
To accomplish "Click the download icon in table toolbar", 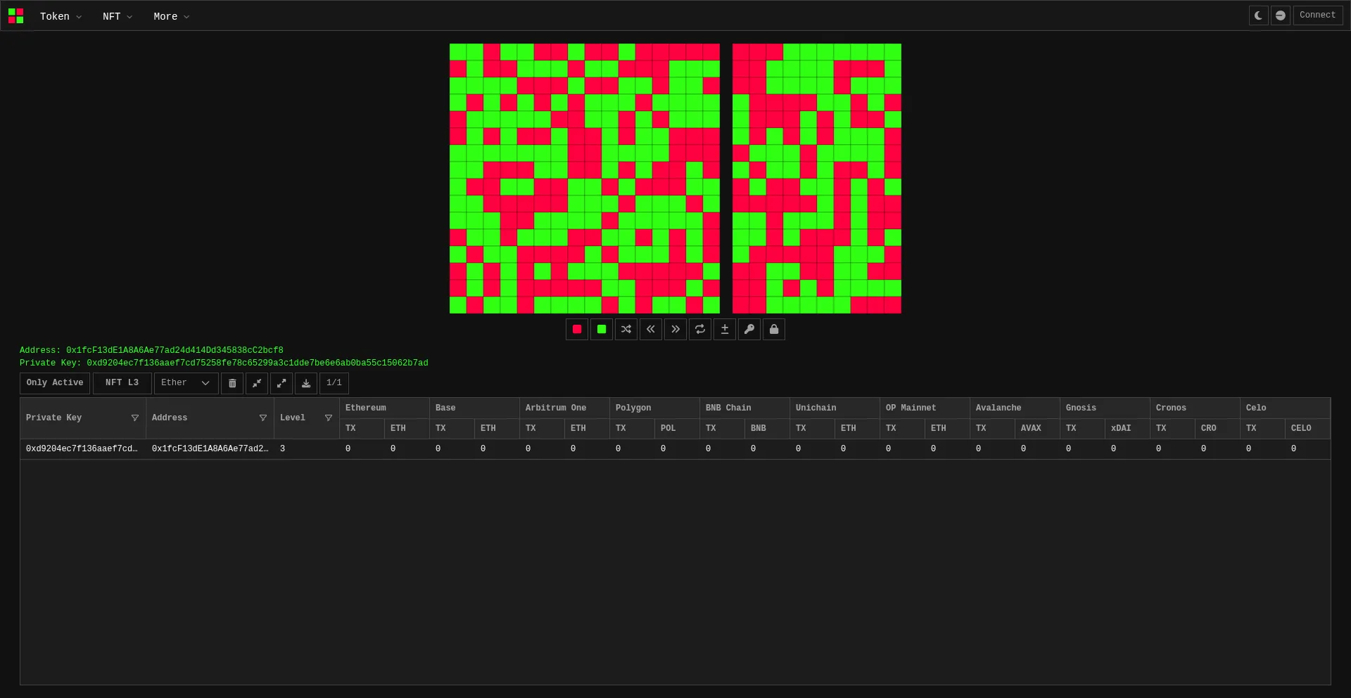I will tap(305, 383).
